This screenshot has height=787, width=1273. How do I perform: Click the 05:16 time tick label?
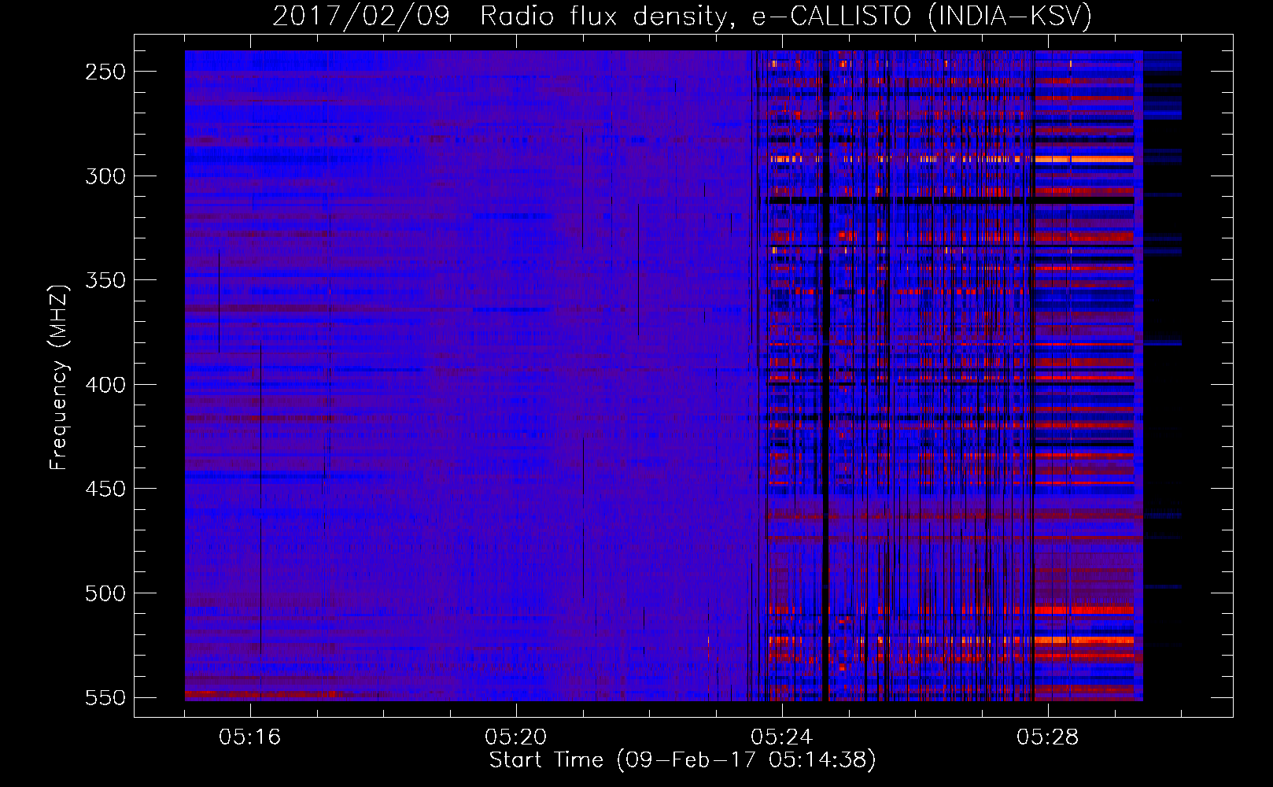[250, 737]
